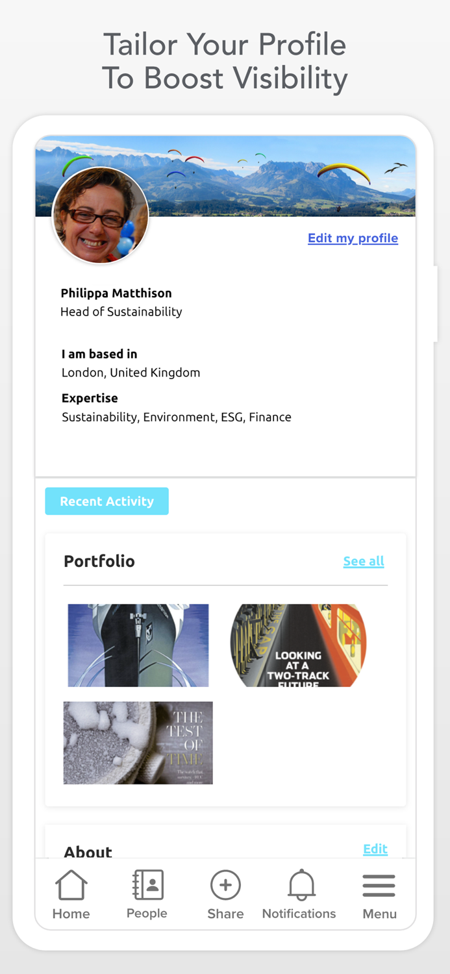Open the People contacts book icon
The width and height of the screenshot is (450, 974).
(x=147, y=884)
